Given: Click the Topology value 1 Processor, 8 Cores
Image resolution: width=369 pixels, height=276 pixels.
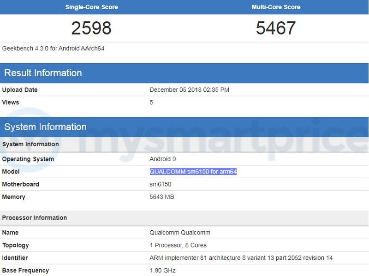Looking at the screenshot, I should [178, 245].
